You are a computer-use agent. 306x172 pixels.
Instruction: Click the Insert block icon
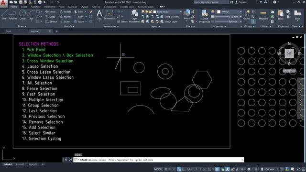[187, 14]
